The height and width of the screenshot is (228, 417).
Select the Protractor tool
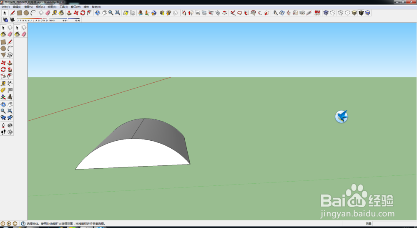point(3,90)
